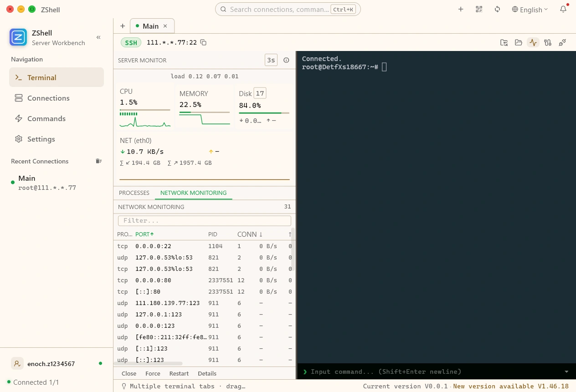Click the horizontal scrollbar under network table
This screenshot has width=576, height=392.
[x=148, y=364]
